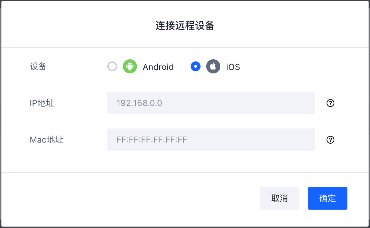Screen dimensions: 370x228
Task: Focus the Mac地址 input field
Action: (211, 140)
